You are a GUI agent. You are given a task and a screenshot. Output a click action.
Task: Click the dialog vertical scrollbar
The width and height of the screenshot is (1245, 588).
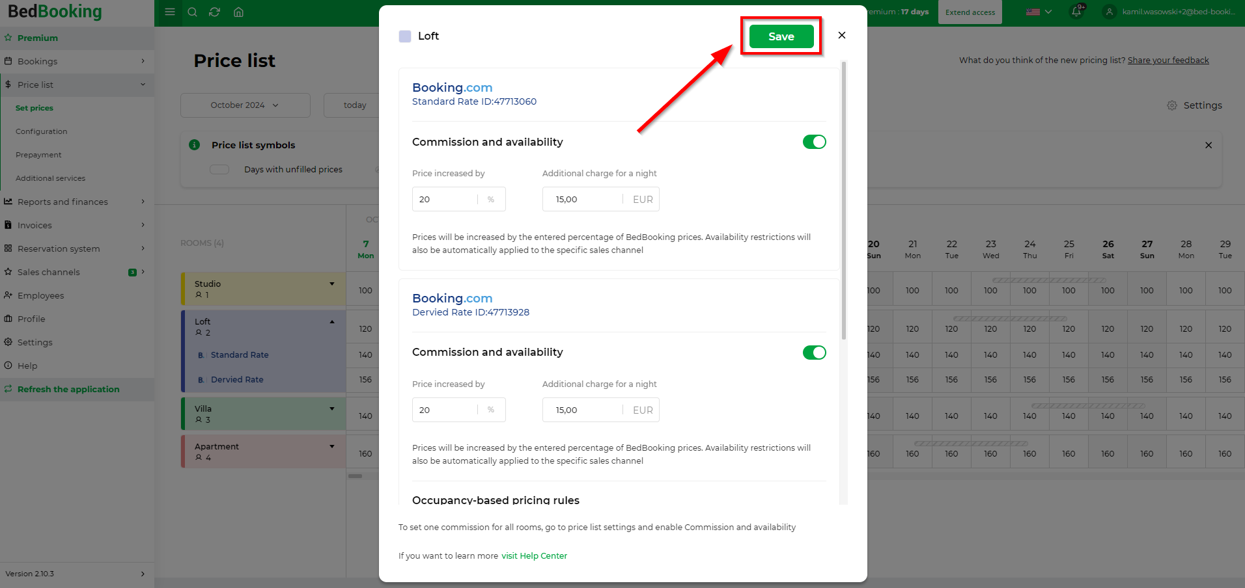coord(844,200)
